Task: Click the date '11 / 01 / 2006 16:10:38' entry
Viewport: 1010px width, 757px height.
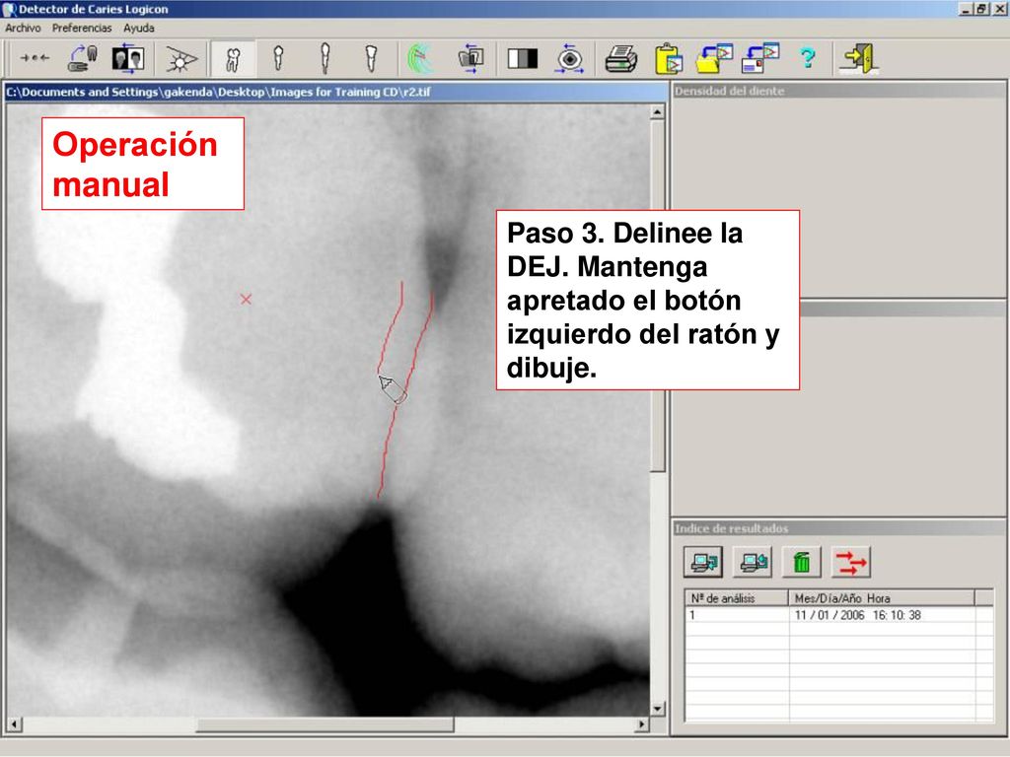Action: click(x=857, y=615)
